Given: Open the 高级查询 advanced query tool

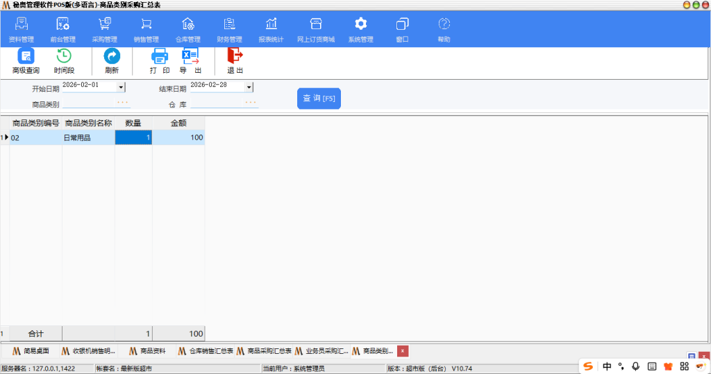Looking at the screenshot, I should (x=26, y=61).
